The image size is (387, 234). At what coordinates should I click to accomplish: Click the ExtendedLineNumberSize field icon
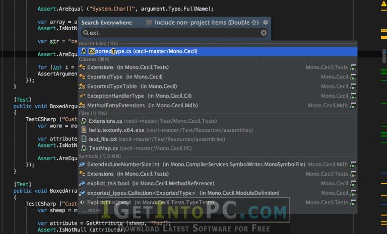82,165
